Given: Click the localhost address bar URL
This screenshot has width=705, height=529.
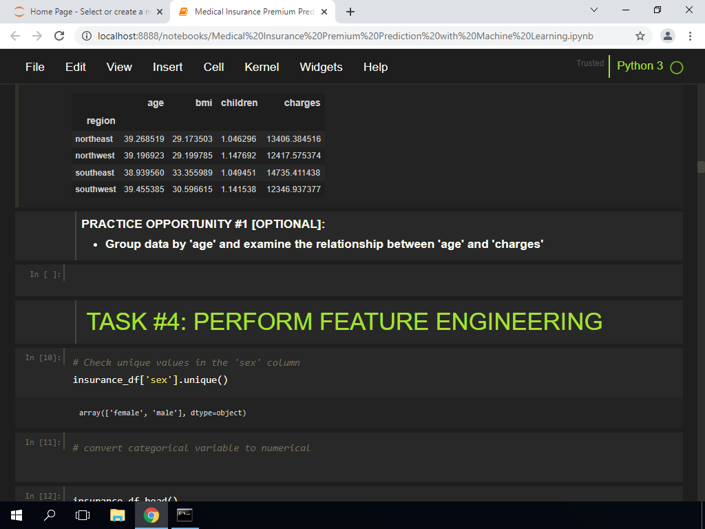Looking at the screenshot, I should point(346,36).
